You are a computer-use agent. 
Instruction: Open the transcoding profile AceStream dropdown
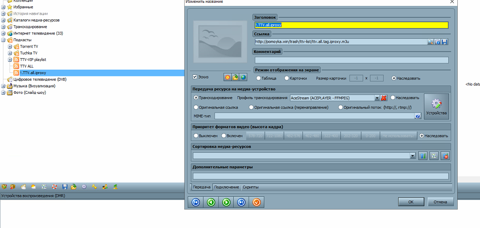pos(377,98)
